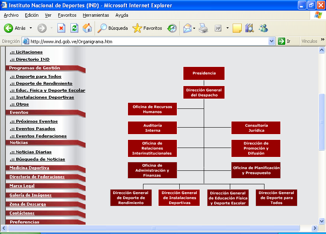Expand the Word edit dropdown arrow
326x234 pixels.
click(x=227, y=28)
